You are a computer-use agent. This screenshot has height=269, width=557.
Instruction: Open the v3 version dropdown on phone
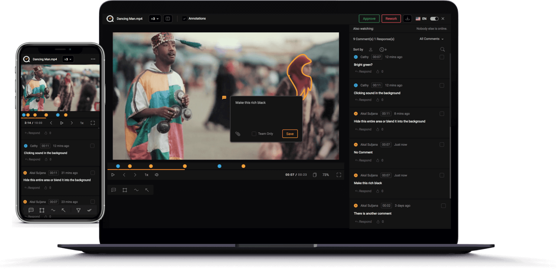tap(68, 59)
